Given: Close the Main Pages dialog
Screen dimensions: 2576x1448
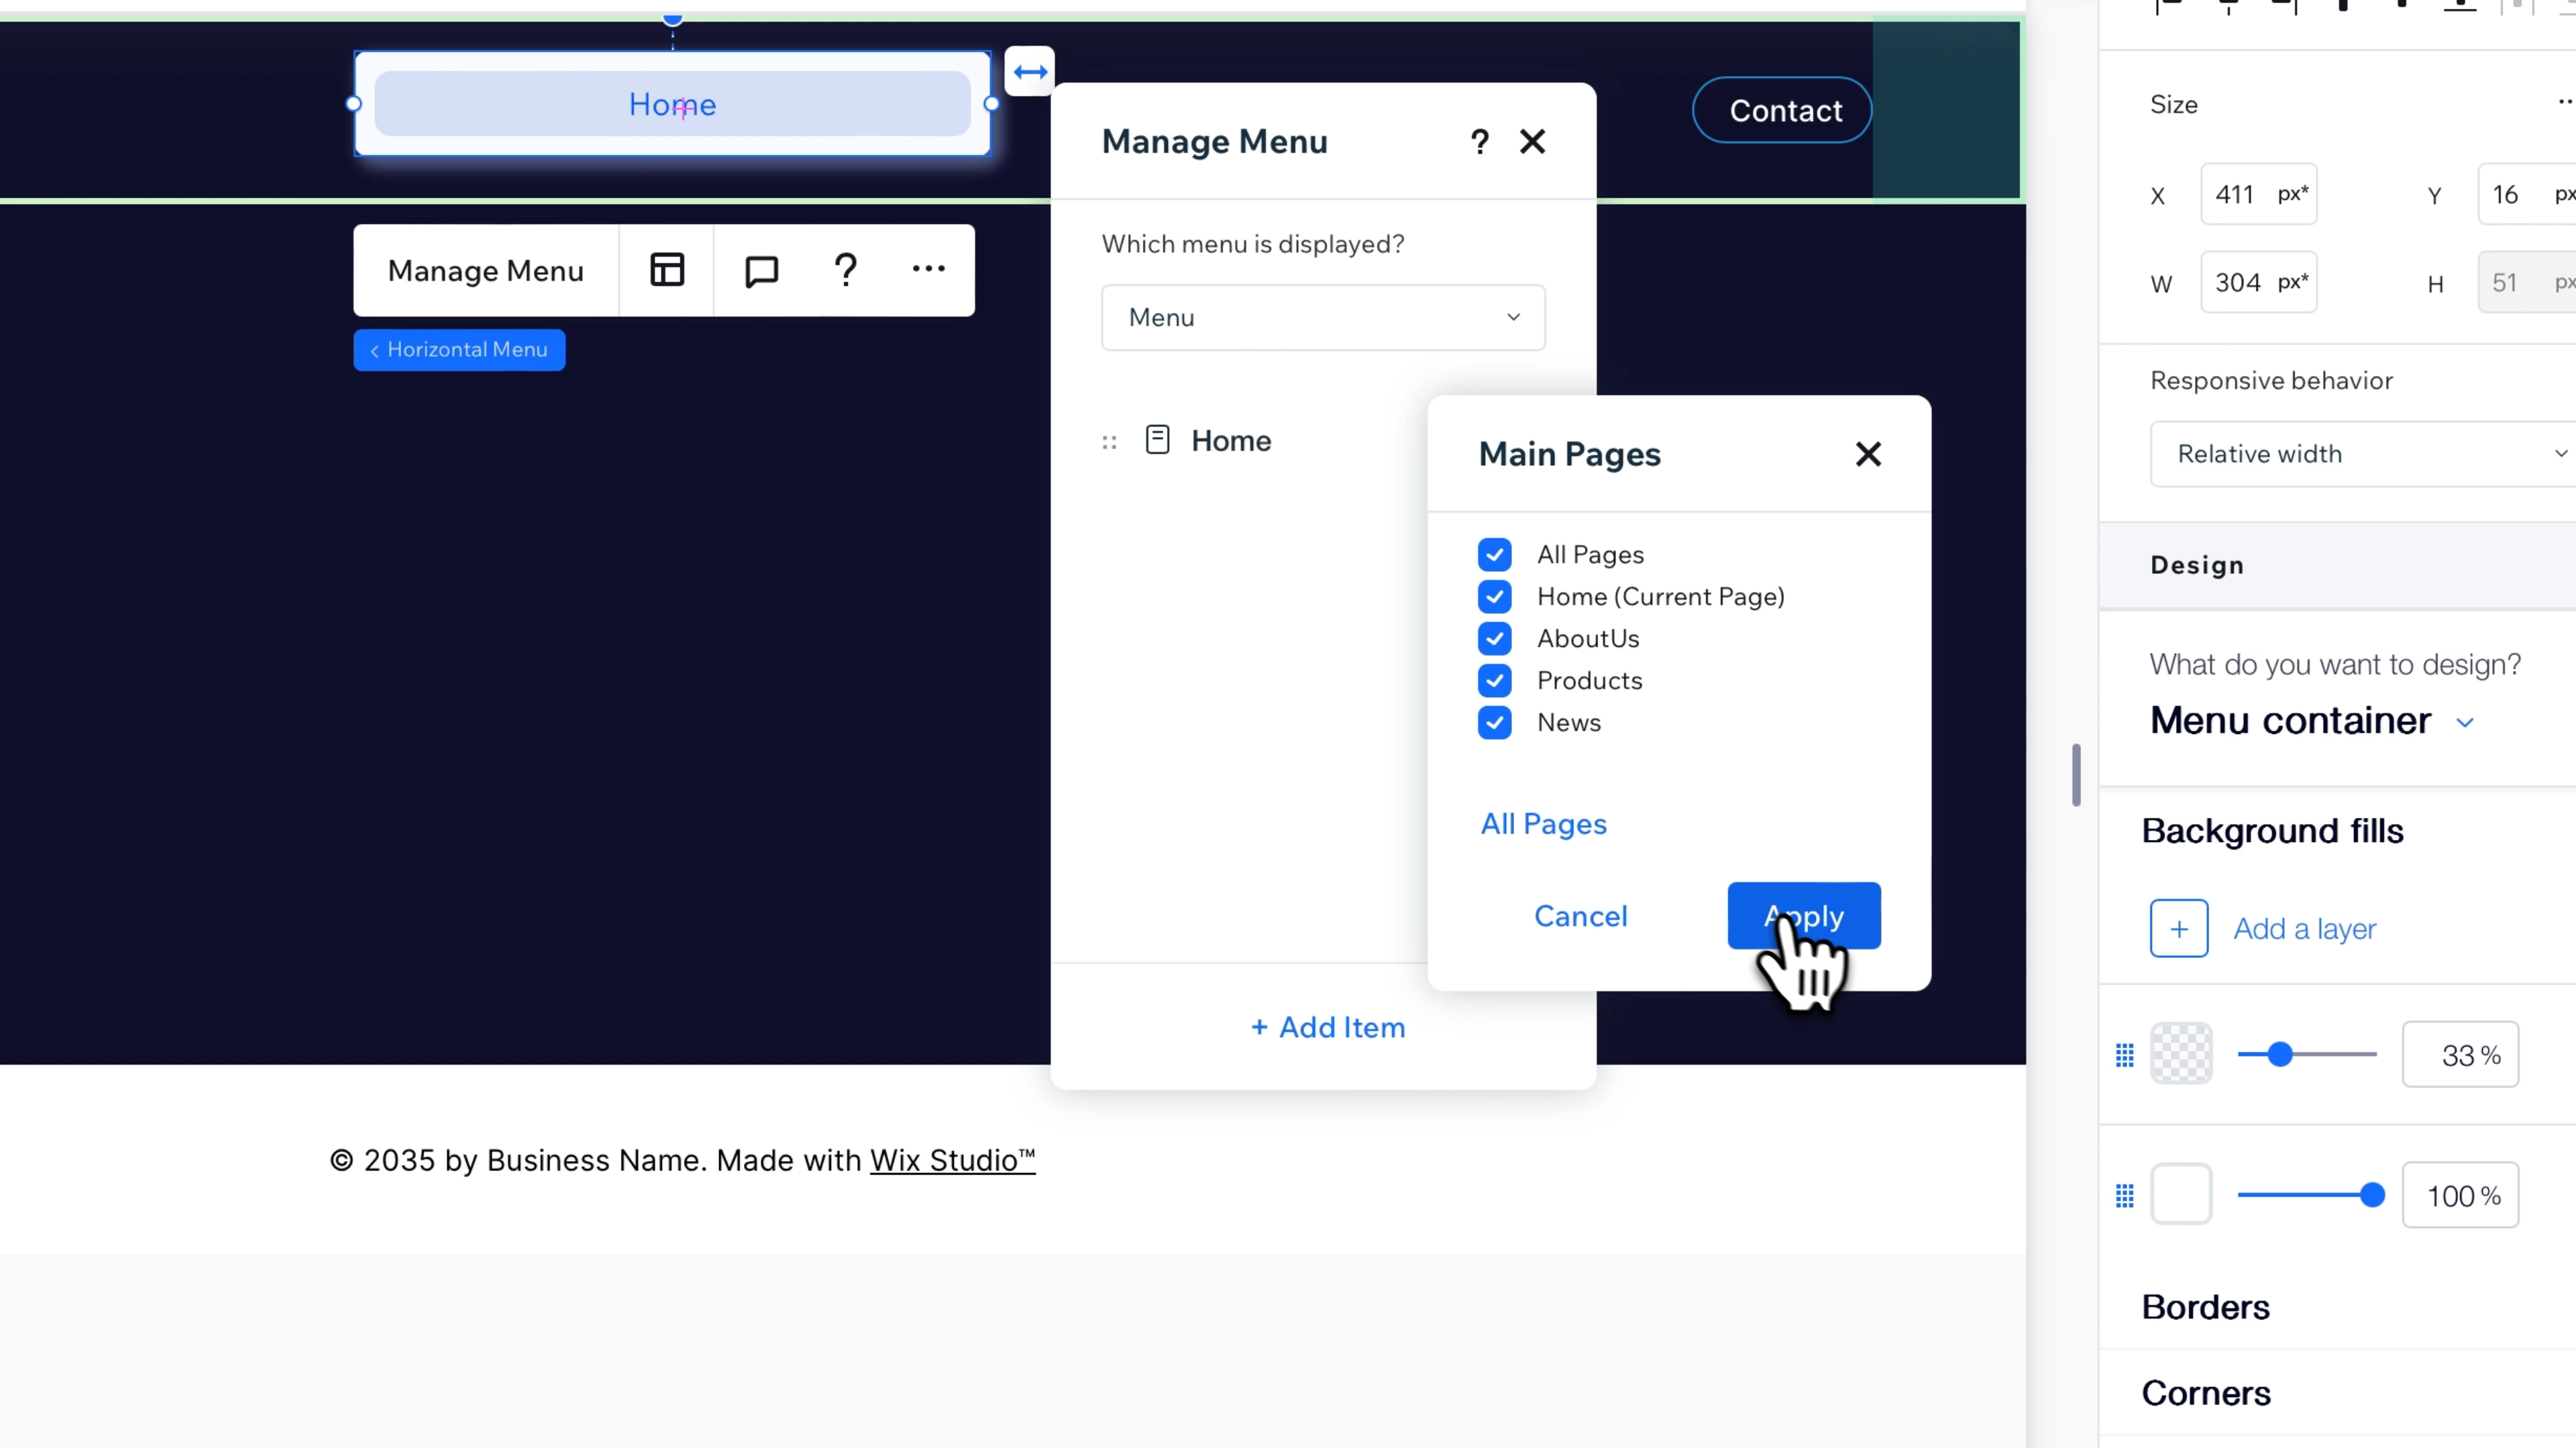Looking at the screenshot, I should [1867, 455].
